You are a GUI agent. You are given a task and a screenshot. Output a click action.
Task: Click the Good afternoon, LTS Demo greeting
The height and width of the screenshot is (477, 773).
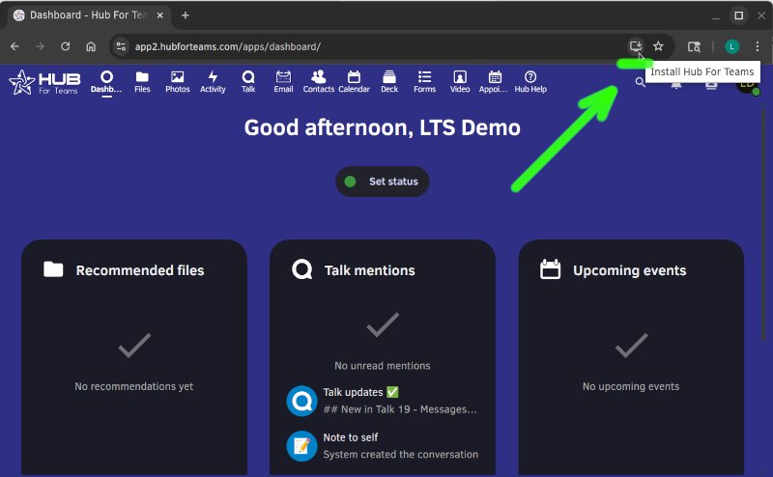tap(382, 127)
